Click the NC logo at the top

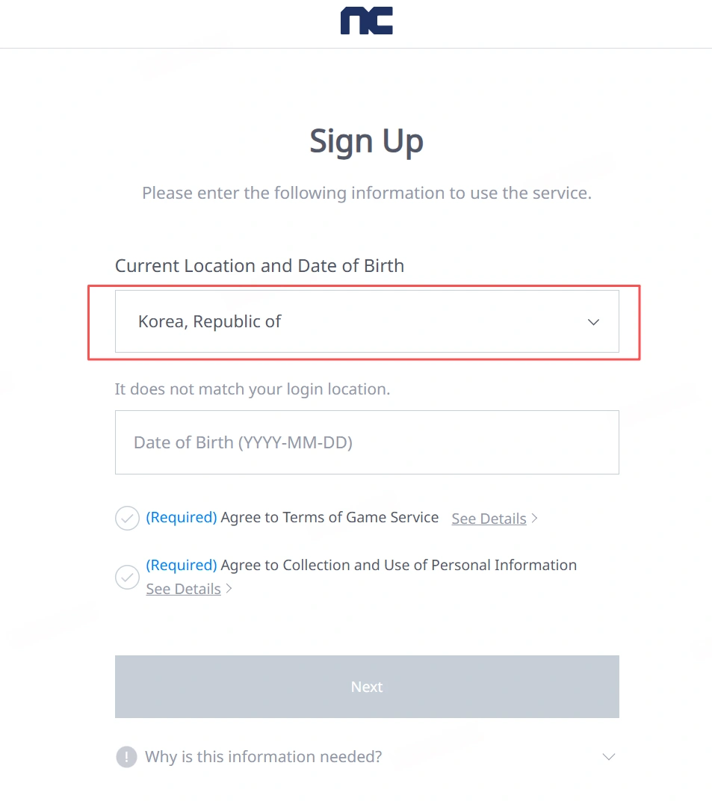click(x=366, y=21)
